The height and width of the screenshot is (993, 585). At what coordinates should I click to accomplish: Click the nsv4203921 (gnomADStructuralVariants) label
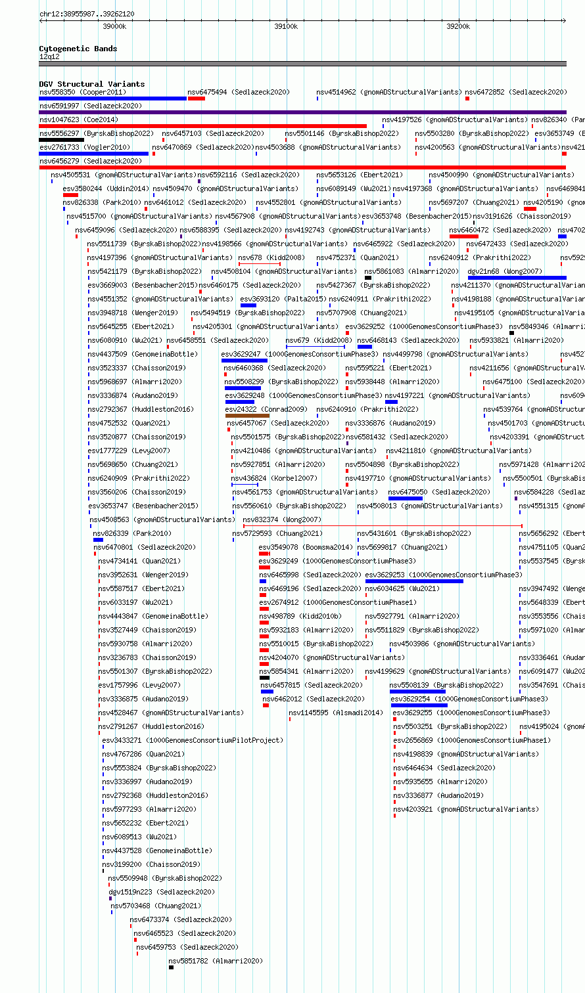click(466, 810)
